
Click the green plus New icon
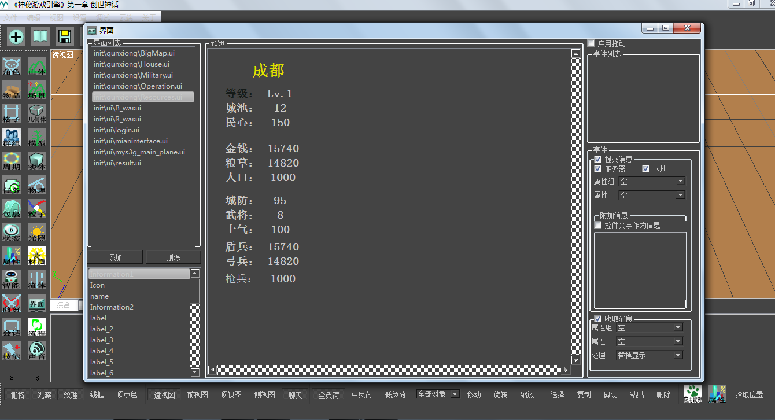click(16, 37)
